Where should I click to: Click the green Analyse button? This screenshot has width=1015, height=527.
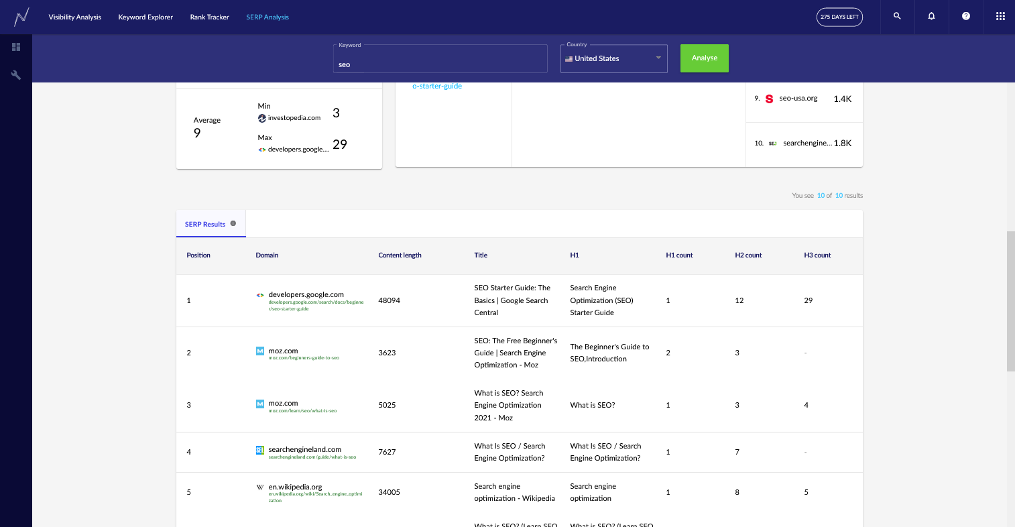click(705, 58)
